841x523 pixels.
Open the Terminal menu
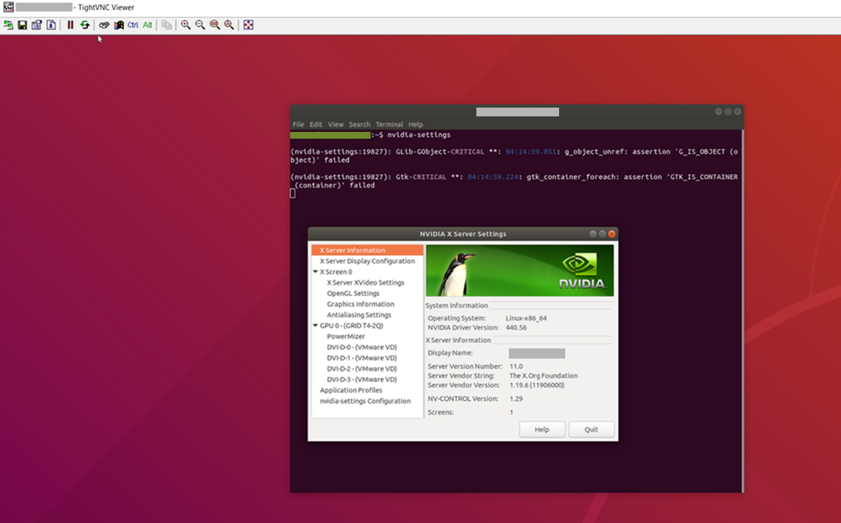pyautogui.click(x=389, y=124)
